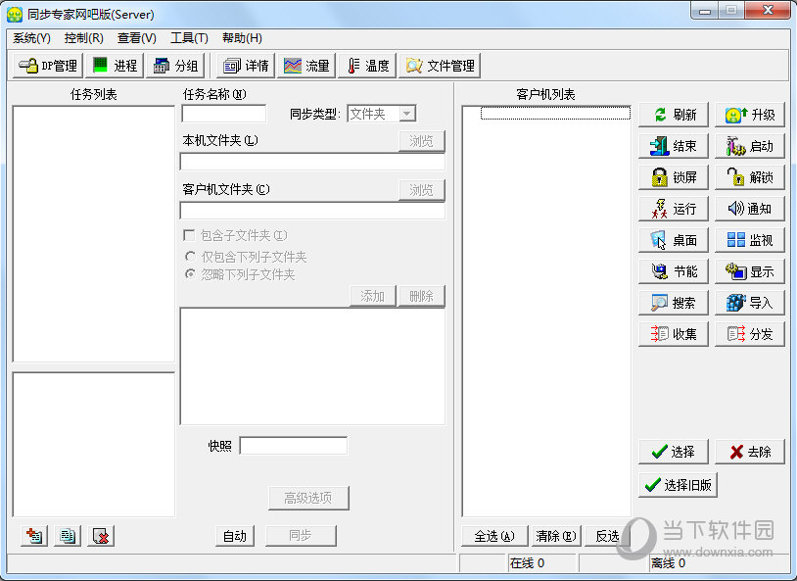Click the 删除 button

click(x=421, y=296)
